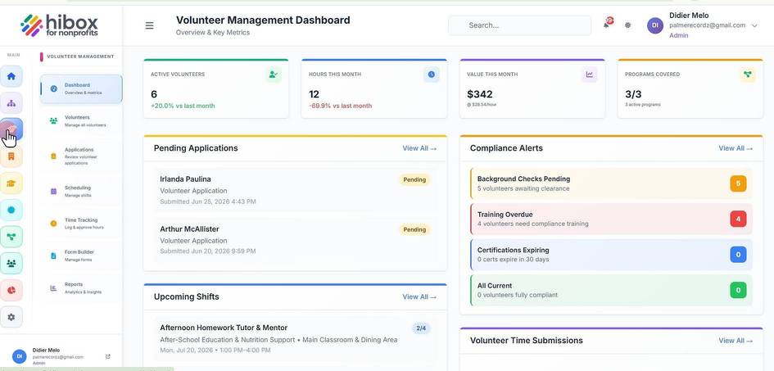Open the Scheduling menu item
Image resolution: width=774 pixels, height=371 pixels.
(81, 192)
